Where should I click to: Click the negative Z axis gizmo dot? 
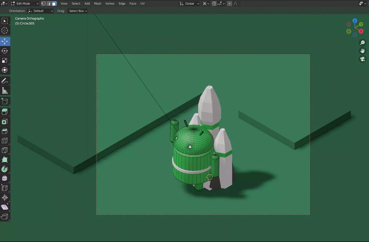pyautogui.click(x=355, y=35)
